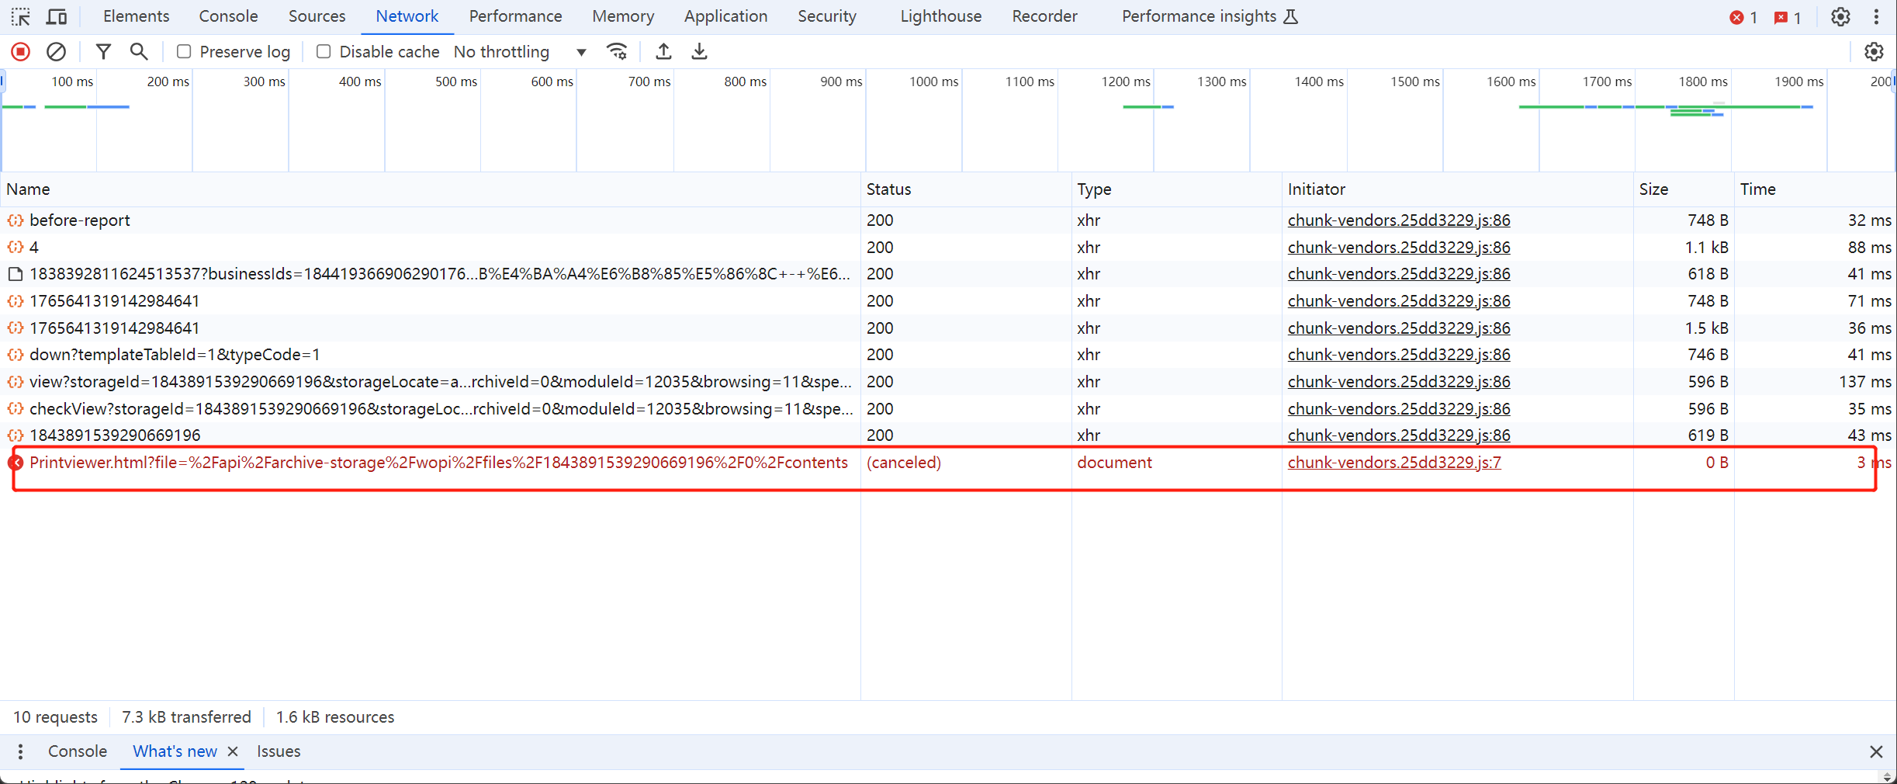Switch to the Console tab at top

pyautogui.click(x=228, y=16)
